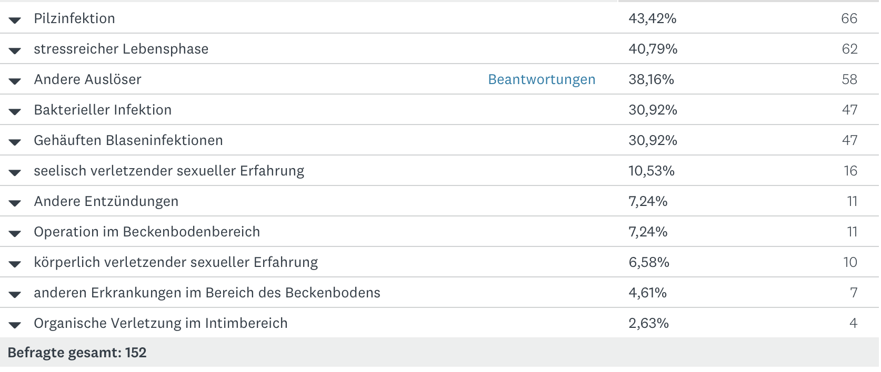Screen dimensions: 881x372
Task: Select the Bakterieller Infektion label text
Action: click(103, 110)
